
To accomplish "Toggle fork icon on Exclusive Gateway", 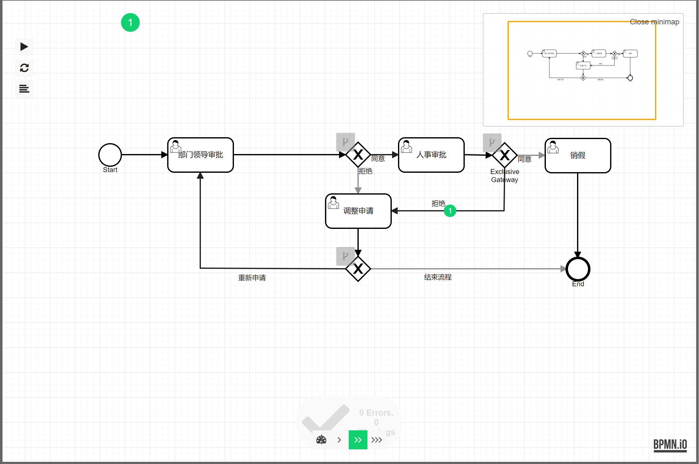I will point(492,143).
